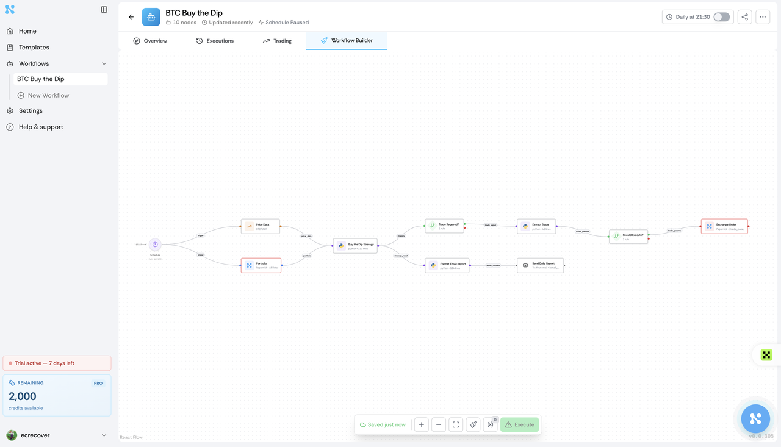Click the Python icon on Extract Trade
Image resolution: width=781 pixels, height=447 pixels.
click(525, 226)
